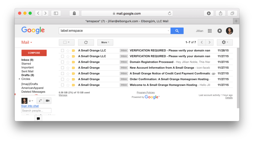Go to Starred messages

26,64
